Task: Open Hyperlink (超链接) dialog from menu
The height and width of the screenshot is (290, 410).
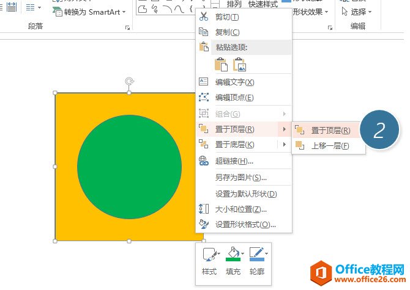Action: 244,161
